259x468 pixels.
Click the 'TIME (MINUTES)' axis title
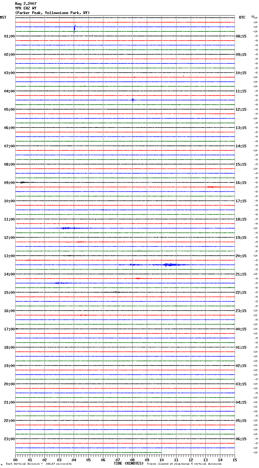pos(129,463)
